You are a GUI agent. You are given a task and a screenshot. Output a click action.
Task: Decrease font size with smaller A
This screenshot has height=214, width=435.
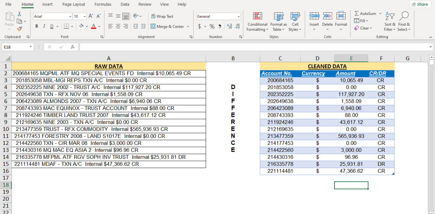99,16
